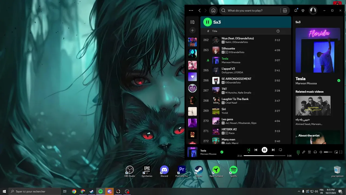The width and height of the screenshot is (346, 195).
Task: Open Friend Activity icon
Action: pyautogui.click(x=303, y=11)
